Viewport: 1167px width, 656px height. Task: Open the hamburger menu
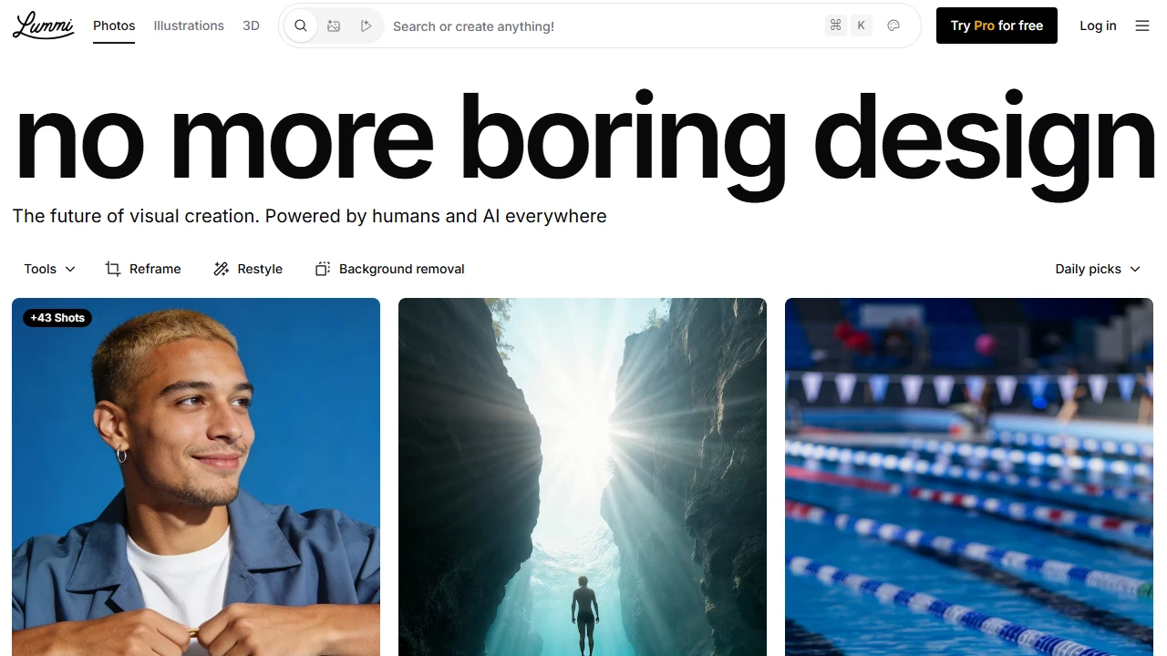[1142, 26]
